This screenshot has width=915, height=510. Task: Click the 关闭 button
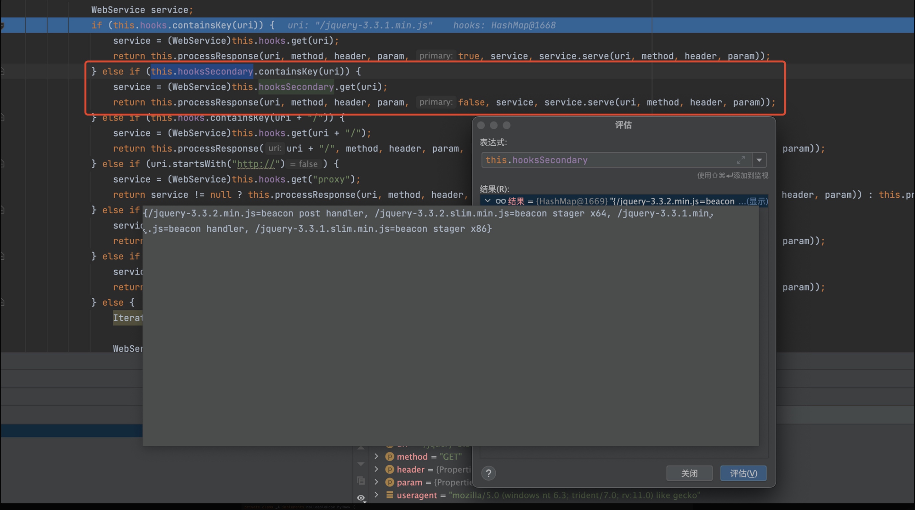tap(689, 473)
